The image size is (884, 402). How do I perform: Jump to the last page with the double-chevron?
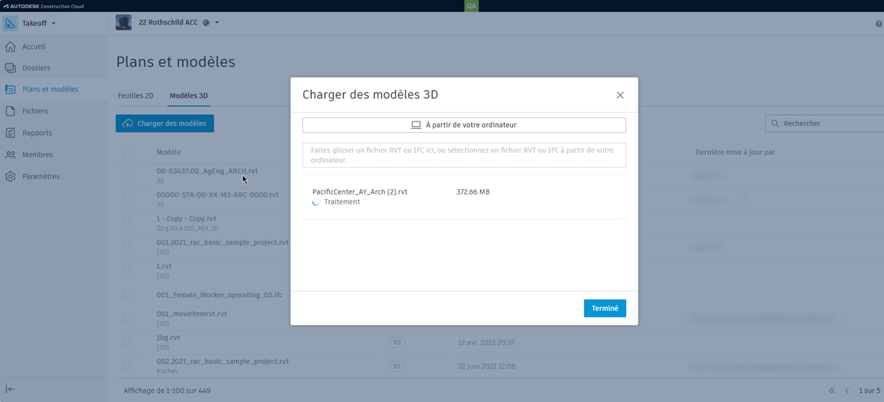point(832,391)
